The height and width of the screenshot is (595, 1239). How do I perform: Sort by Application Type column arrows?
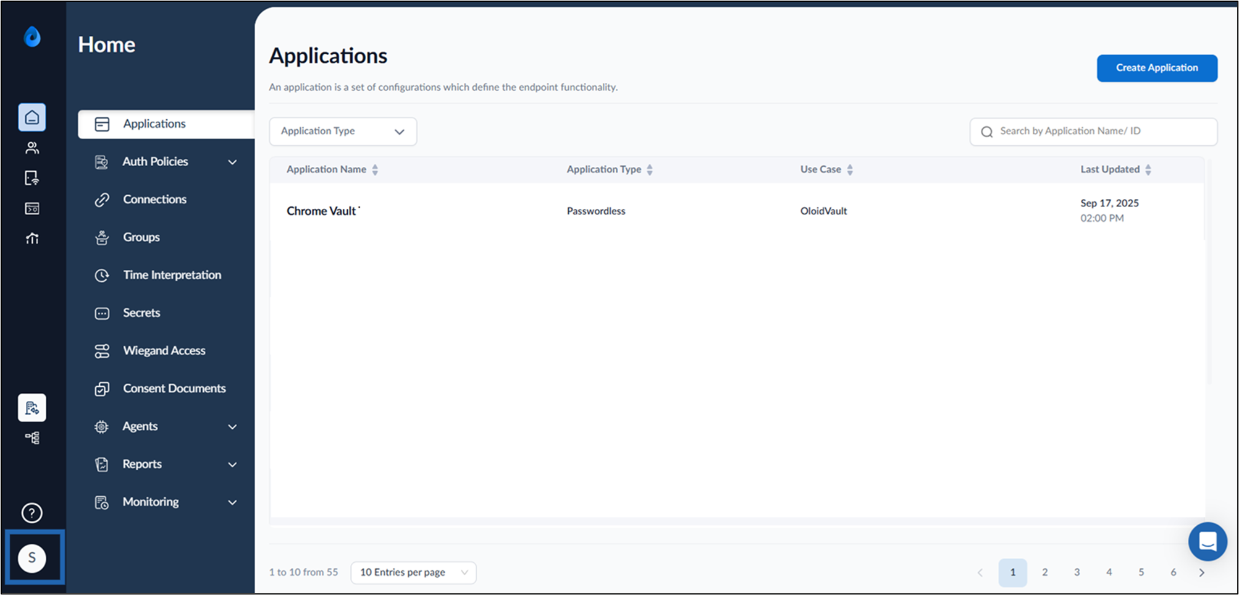[650, 170]
